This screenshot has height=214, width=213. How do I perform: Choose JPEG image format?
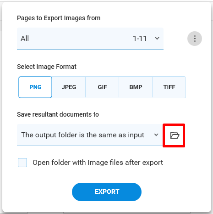(69, 87)
